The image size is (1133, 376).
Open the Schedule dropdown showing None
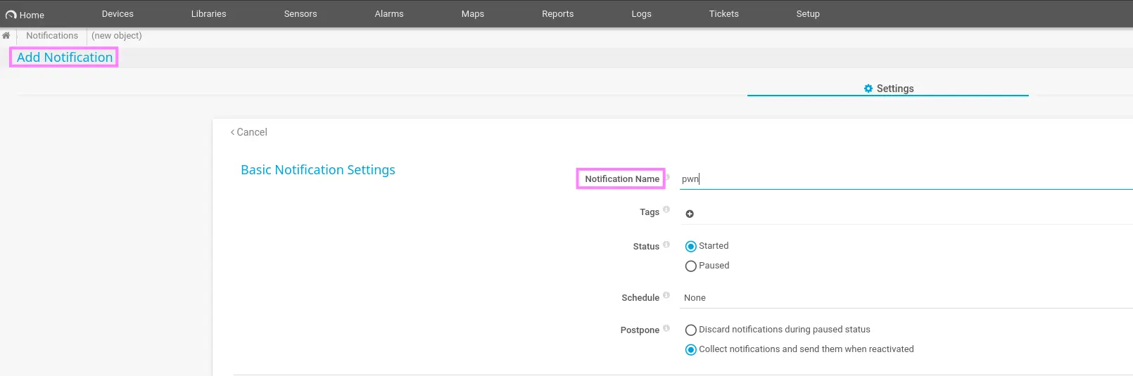pos(901,298)
